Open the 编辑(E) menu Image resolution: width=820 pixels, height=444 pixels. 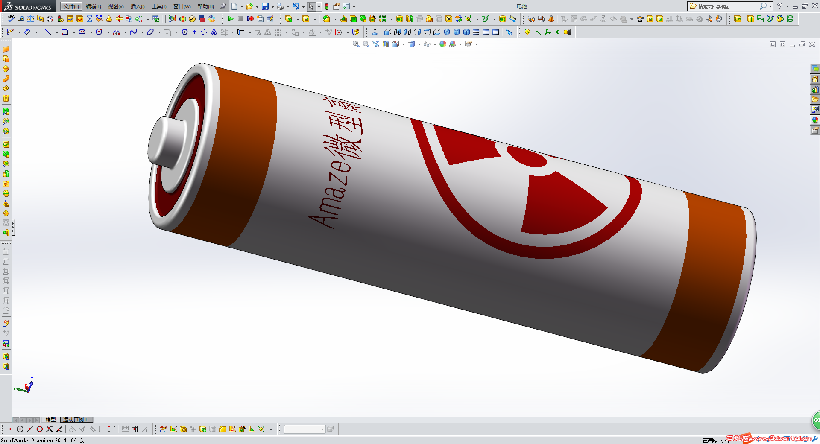(93, 6)
